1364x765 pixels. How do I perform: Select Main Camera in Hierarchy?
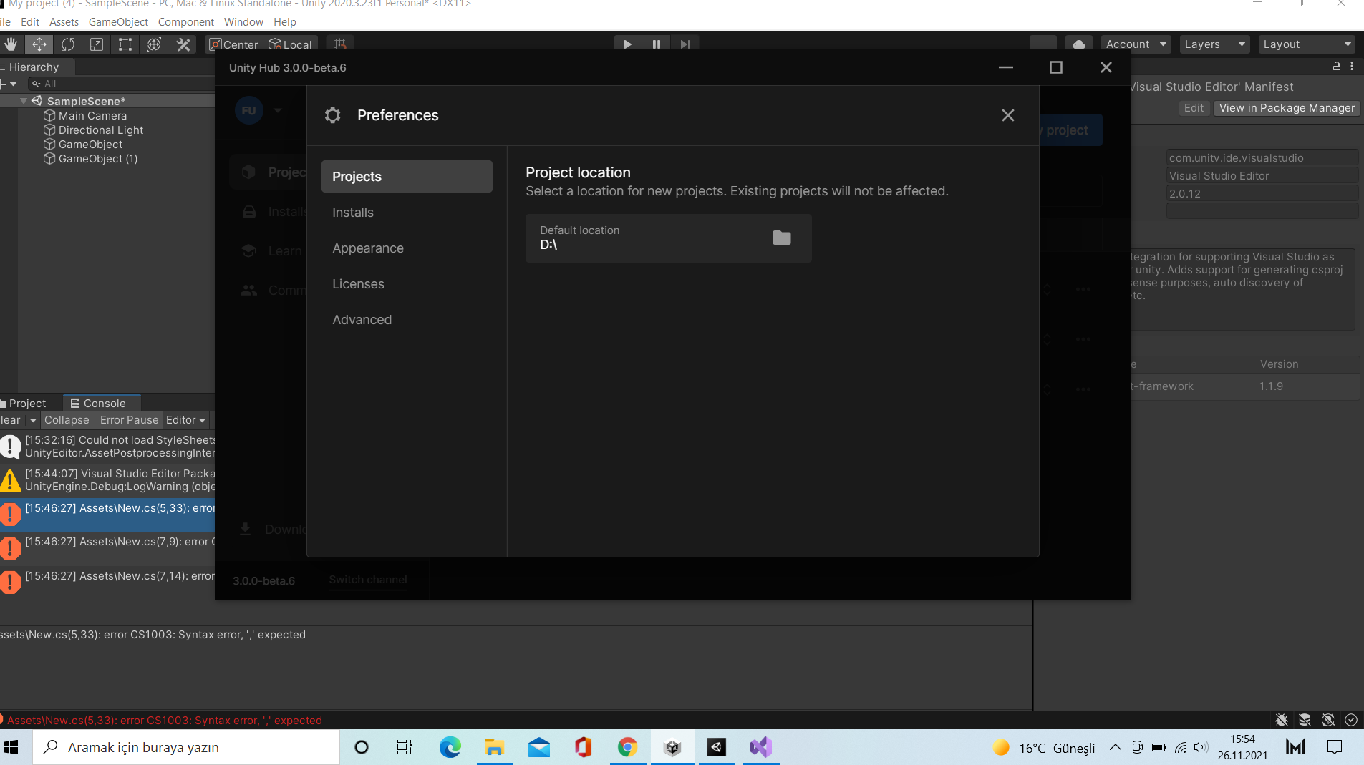tap(92, 116)
